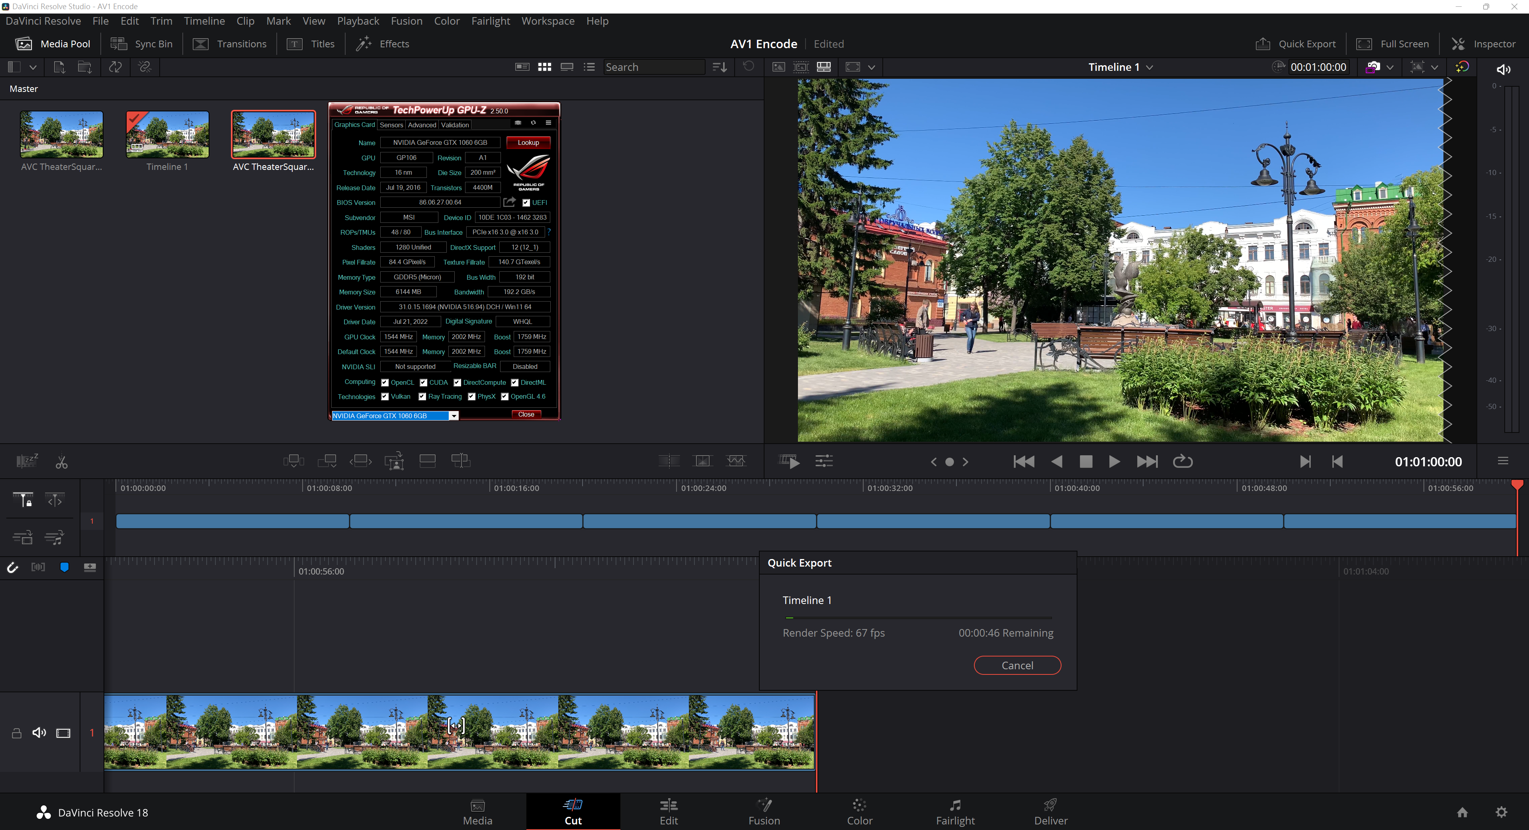Switch viewer to Full Screen

click(1392, 44)
